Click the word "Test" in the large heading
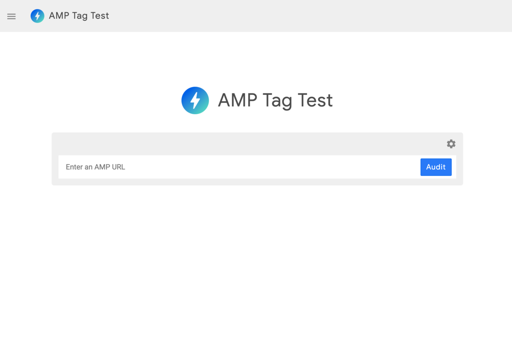Screen dimensions: 512x359 pos(315,100)
